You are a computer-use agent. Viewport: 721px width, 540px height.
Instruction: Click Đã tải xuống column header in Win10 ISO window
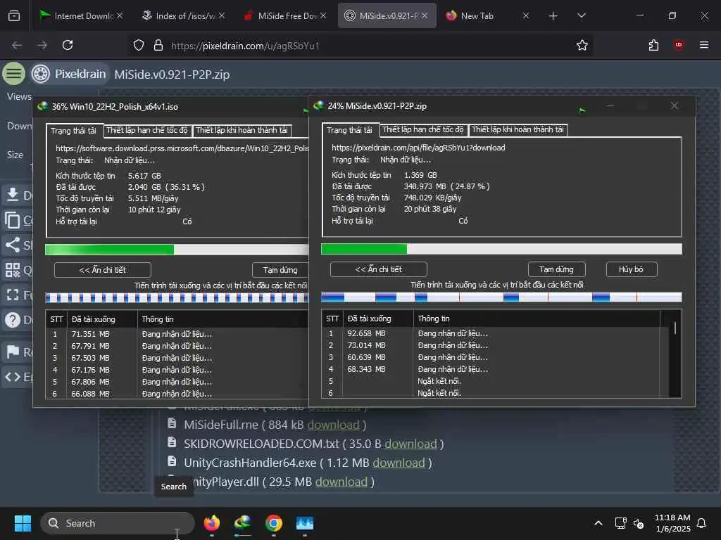[x=103, y=319]
